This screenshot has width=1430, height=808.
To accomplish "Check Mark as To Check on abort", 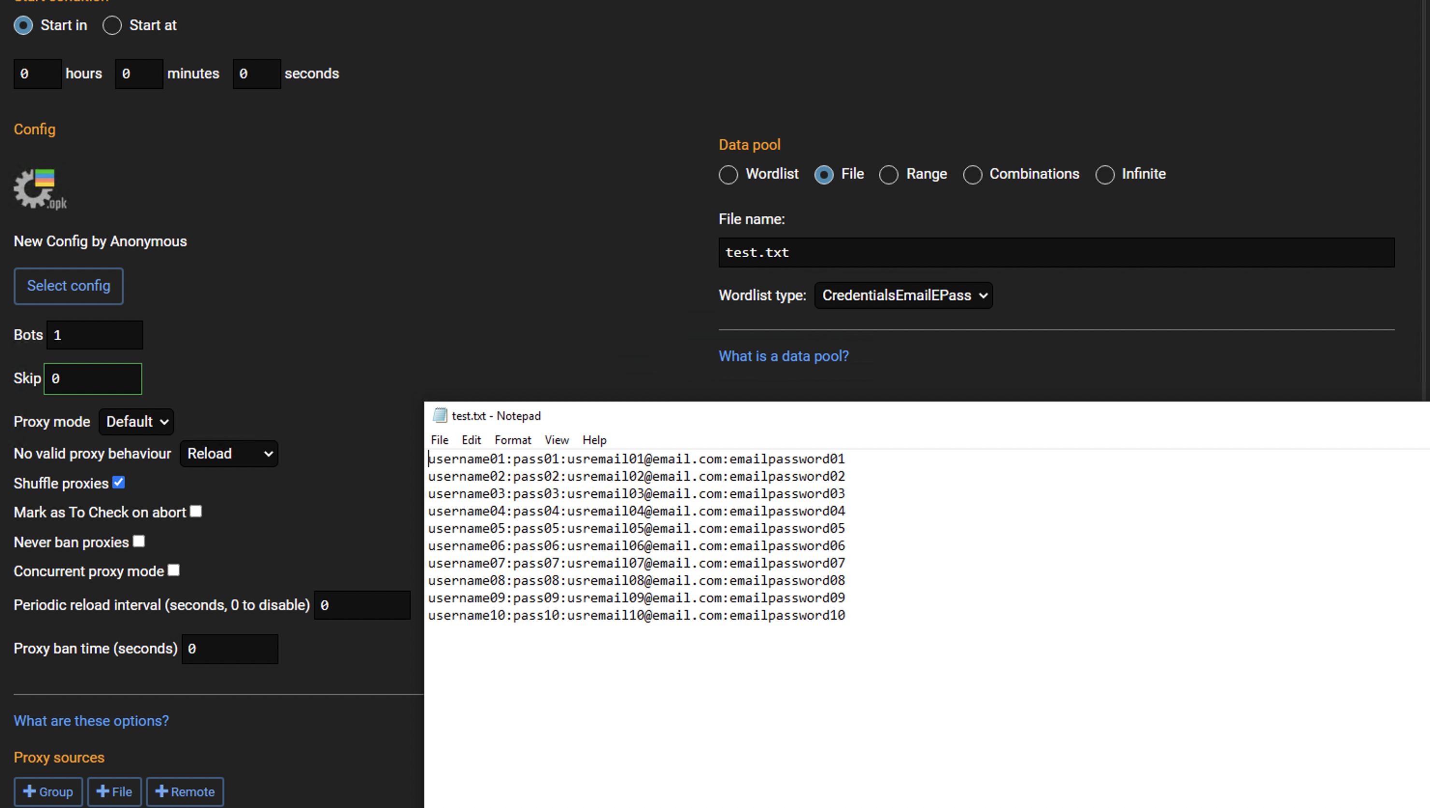I will pyautogui.click(x=196, y=511).
